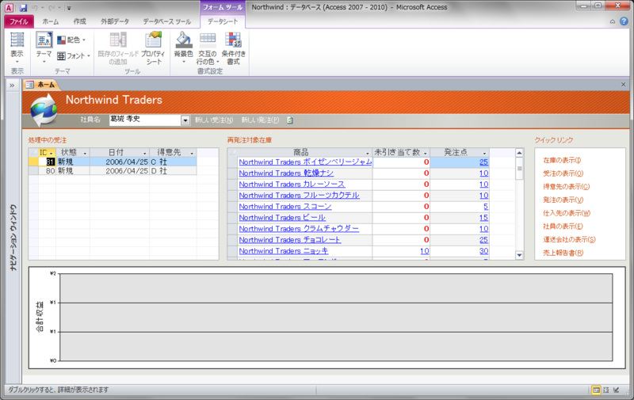Image resolution: width=634 pixels, height=400 pixels.
Task: Open Northwind Traders チョコレート product link
Action: point(290,240)
